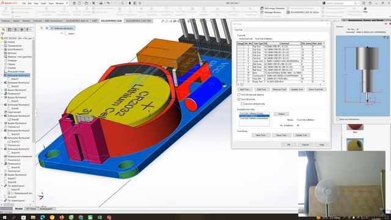The height and width of the screenshot is (220, 391).
Task: Click the Material <not specified> icon in the tree
Action: (x=5, y=57)
